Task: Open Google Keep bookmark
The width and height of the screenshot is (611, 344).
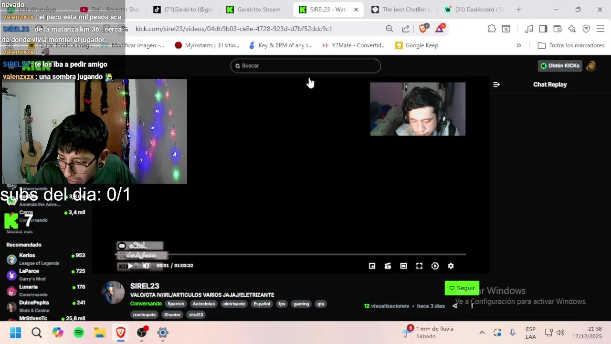Action: tap(417, 45)
